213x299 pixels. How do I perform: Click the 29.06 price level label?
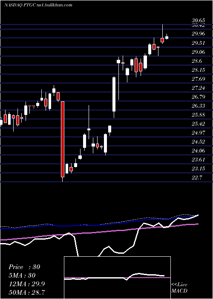199,52
